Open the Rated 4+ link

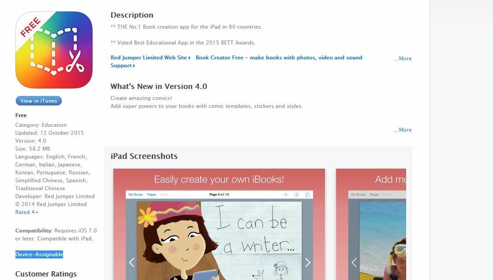point(27,212)
